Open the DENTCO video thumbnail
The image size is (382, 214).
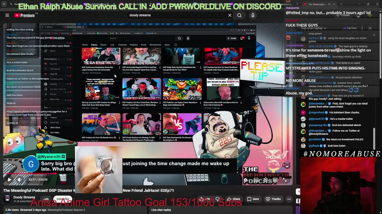click(x=223, y=56)
